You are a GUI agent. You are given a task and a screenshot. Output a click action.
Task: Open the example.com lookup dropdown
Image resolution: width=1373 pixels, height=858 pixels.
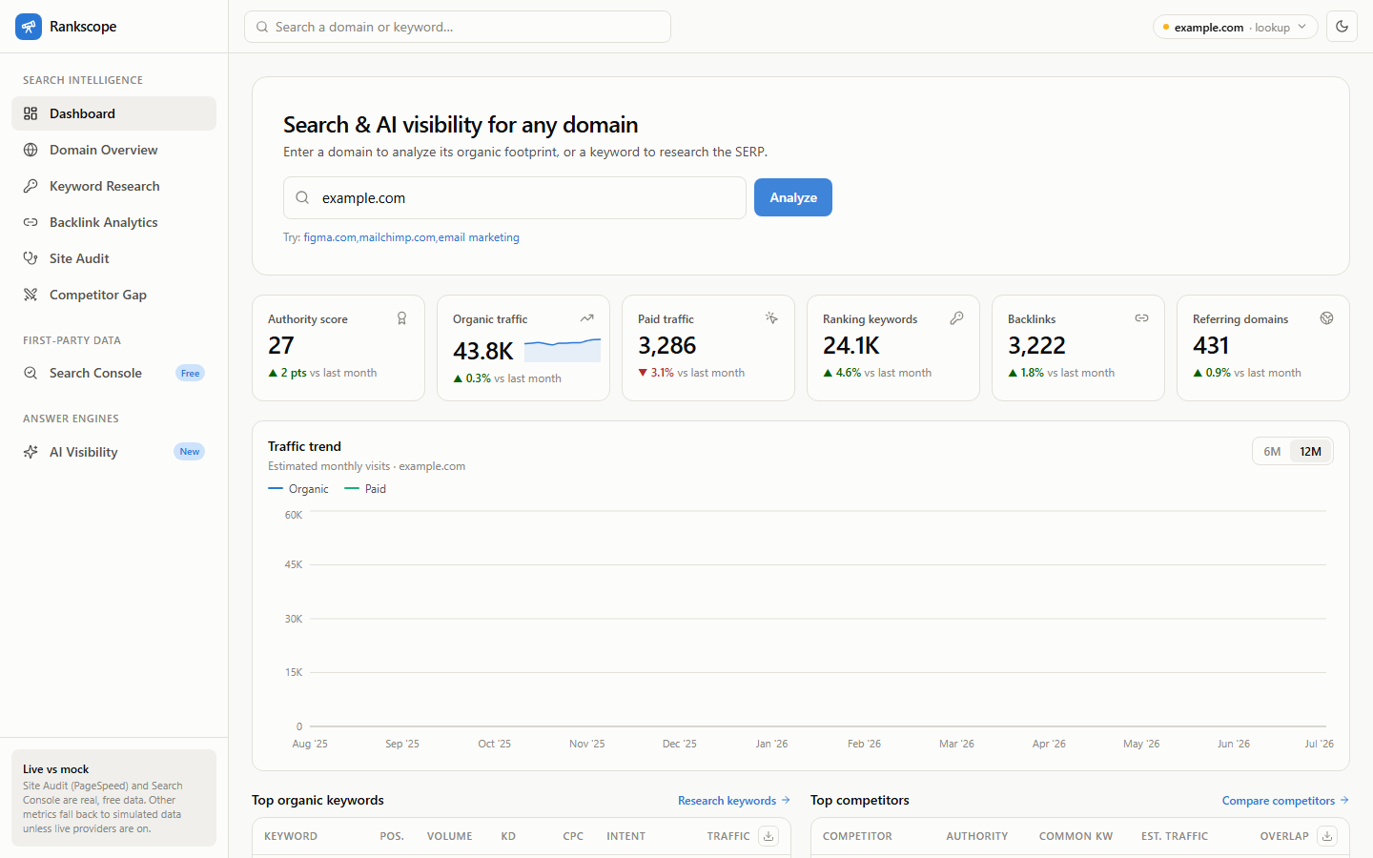[1235, 27]
